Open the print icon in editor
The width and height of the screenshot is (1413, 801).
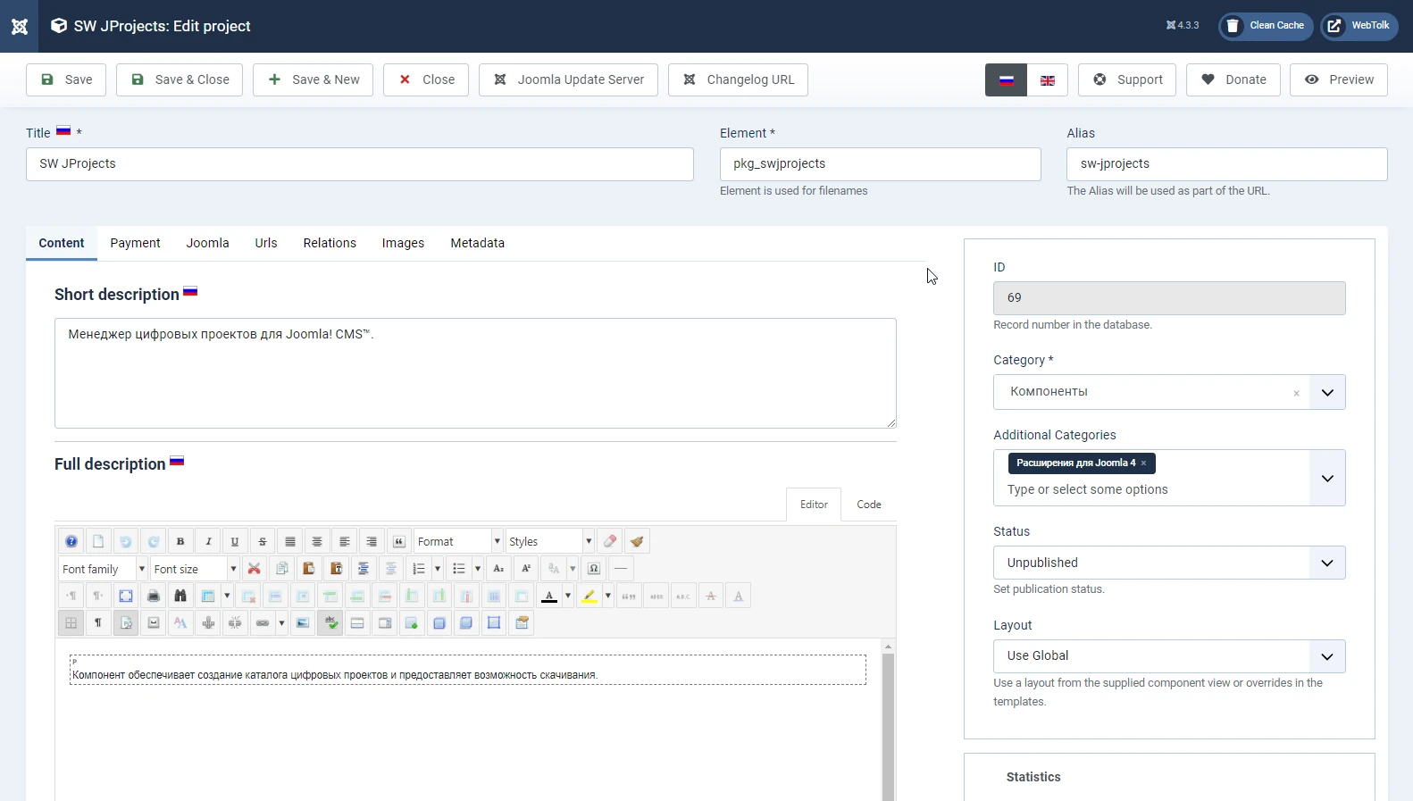(x=154, y=596)
